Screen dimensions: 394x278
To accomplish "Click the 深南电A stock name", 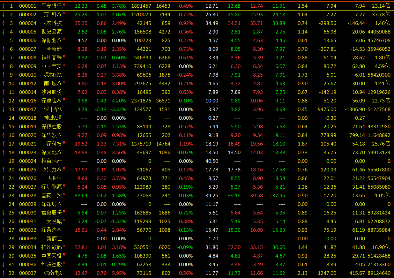I will [x=53, y=273].
